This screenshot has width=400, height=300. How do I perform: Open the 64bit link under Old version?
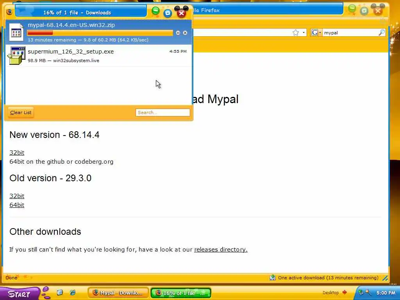pyautogui.click(x=17, y=205)
